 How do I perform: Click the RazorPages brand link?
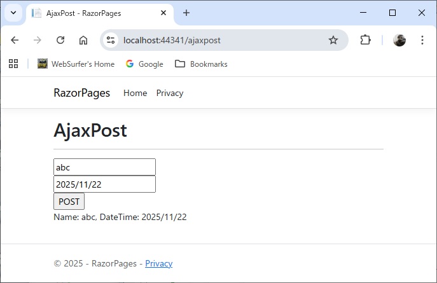(x=81, y=93)
